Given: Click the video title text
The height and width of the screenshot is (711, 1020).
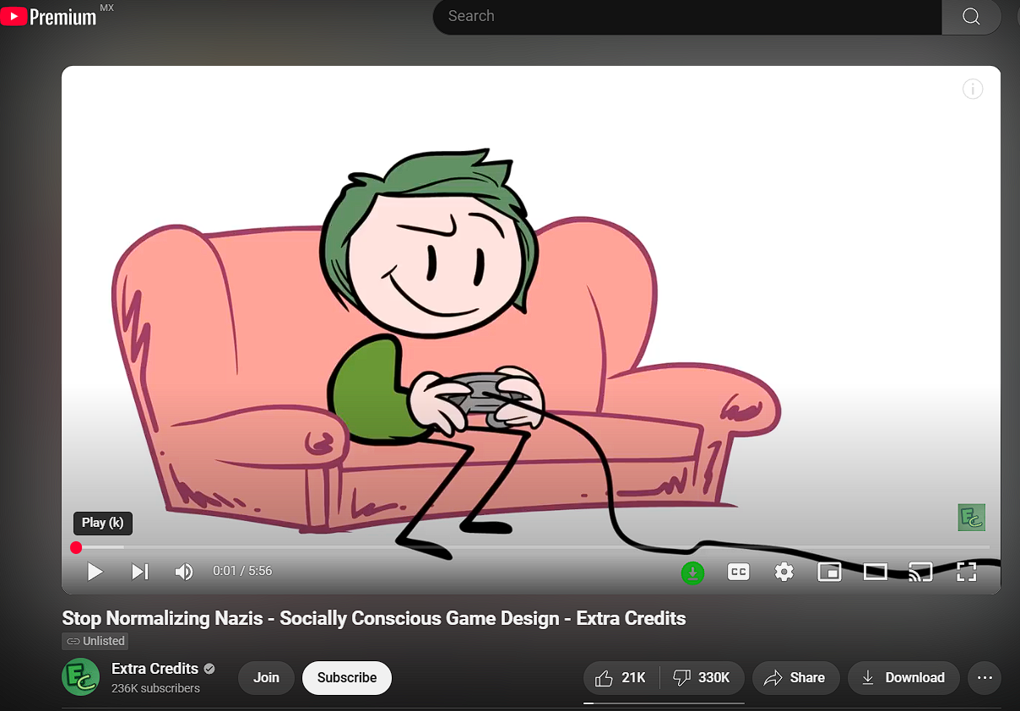Looking at the screenshot, I should coord(374,618).
